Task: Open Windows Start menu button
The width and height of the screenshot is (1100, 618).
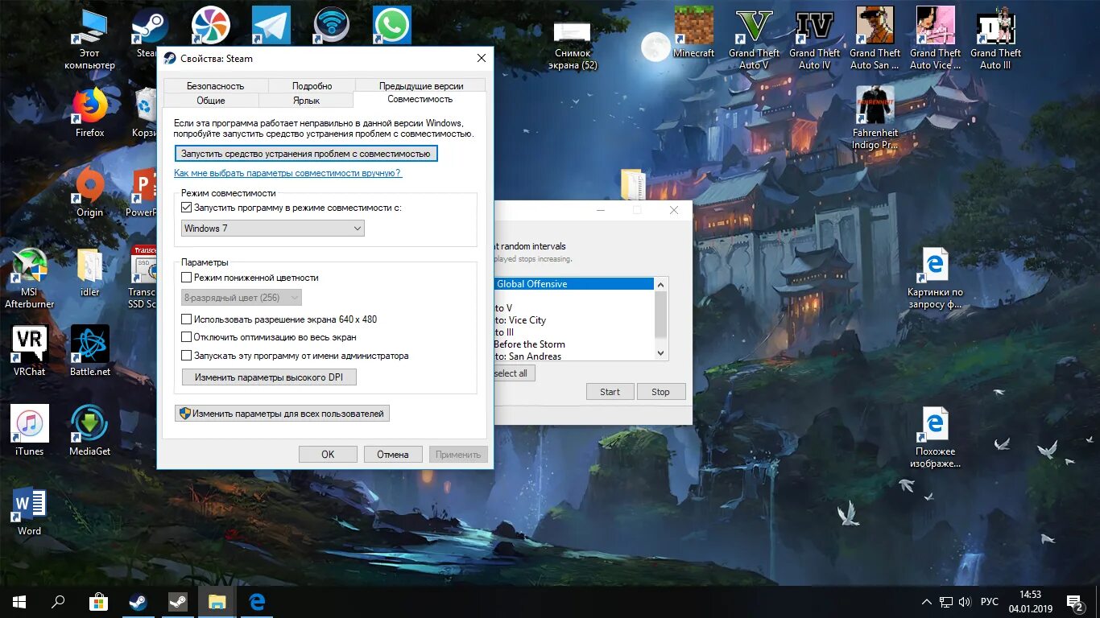Action: coord(19,602)
